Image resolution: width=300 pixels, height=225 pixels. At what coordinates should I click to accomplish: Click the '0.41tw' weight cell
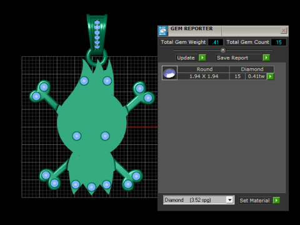coord(256,76)
